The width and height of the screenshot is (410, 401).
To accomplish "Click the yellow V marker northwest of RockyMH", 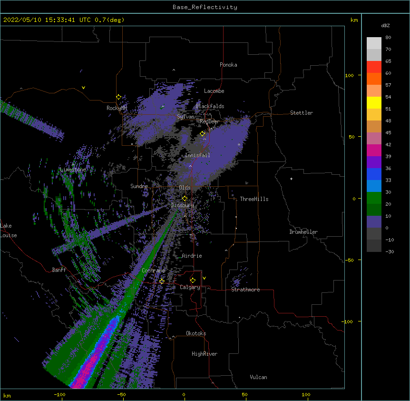I will [83, 88].
